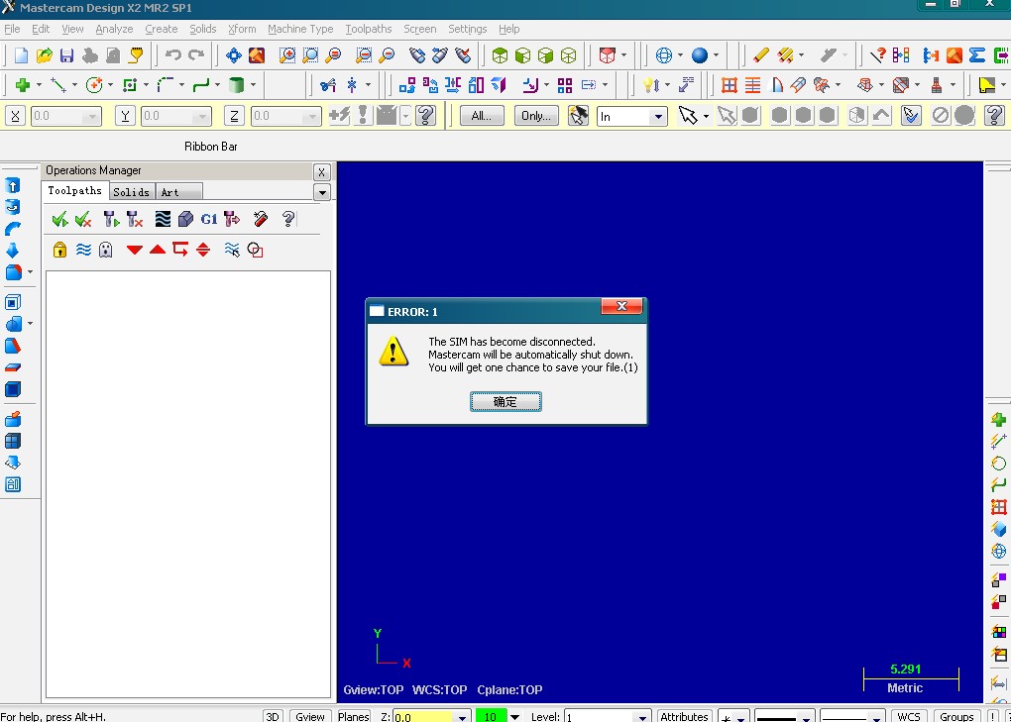The image size is (1011, 722).
Task: Open the Toolpaths menu in the menu bar
Action: click(x=368, y=29)
